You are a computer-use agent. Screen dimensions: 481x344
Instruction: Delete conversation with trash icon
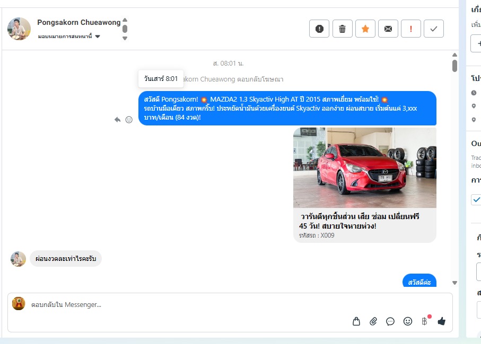click(343, 29)
